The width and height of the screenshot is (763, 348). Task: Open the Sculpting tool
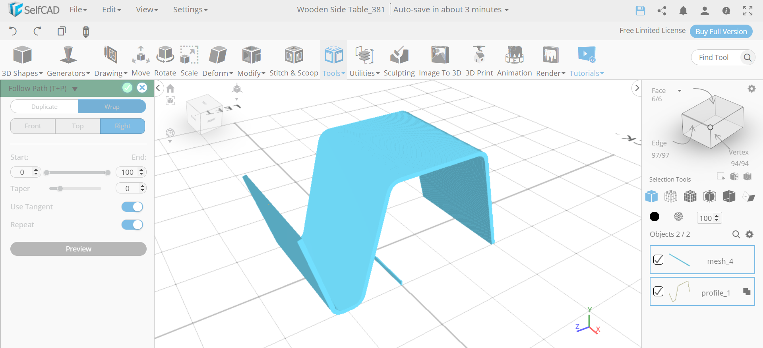point(399,61)
